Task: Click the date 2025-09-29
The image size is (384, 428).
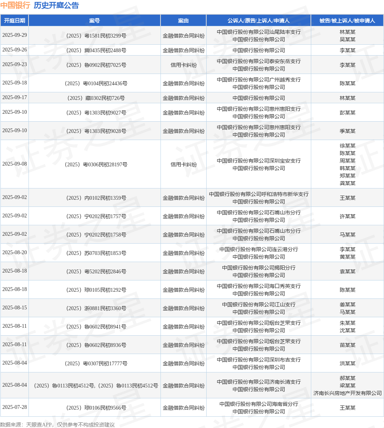Action: 15,35
